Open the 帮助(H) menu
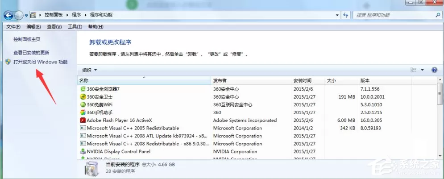Screen dimensions: 444x179 point(95,27)
